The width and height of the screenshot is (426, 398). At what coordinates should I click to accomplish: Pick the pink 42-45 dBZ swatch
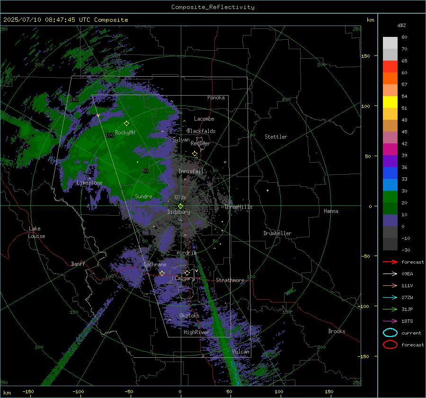point(390,138)
